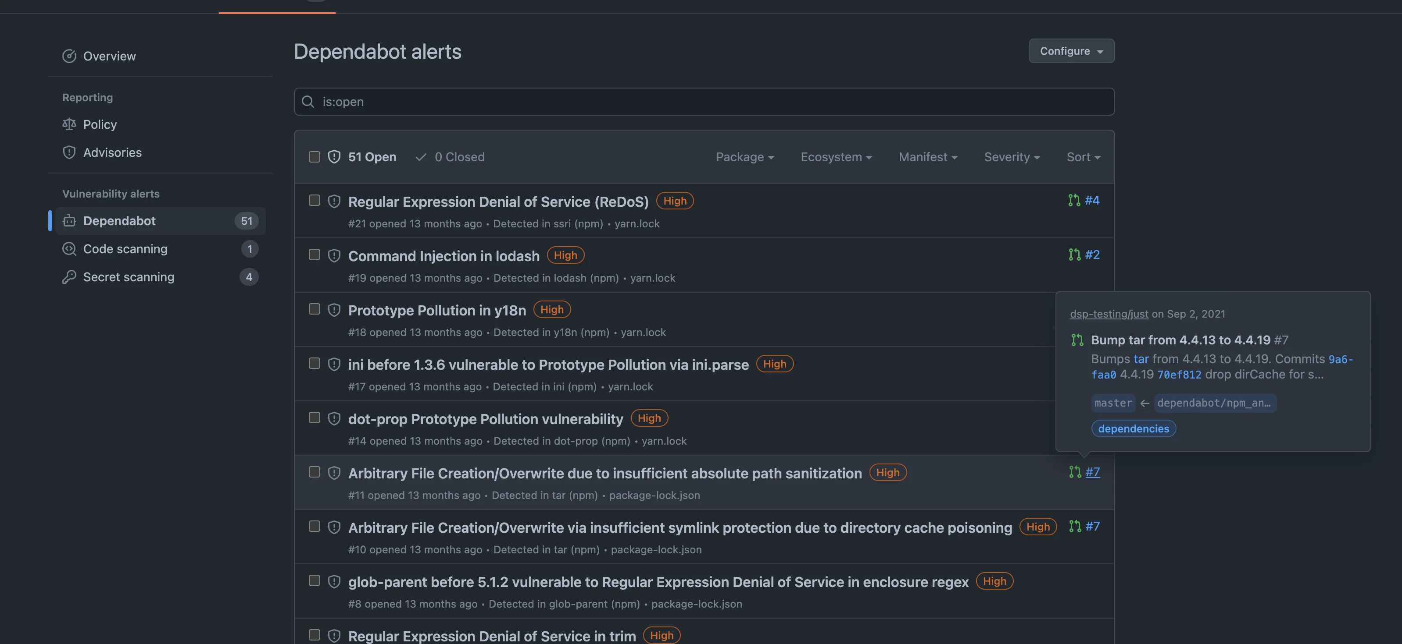Click the Secret scanning key icon

[69, 276]
